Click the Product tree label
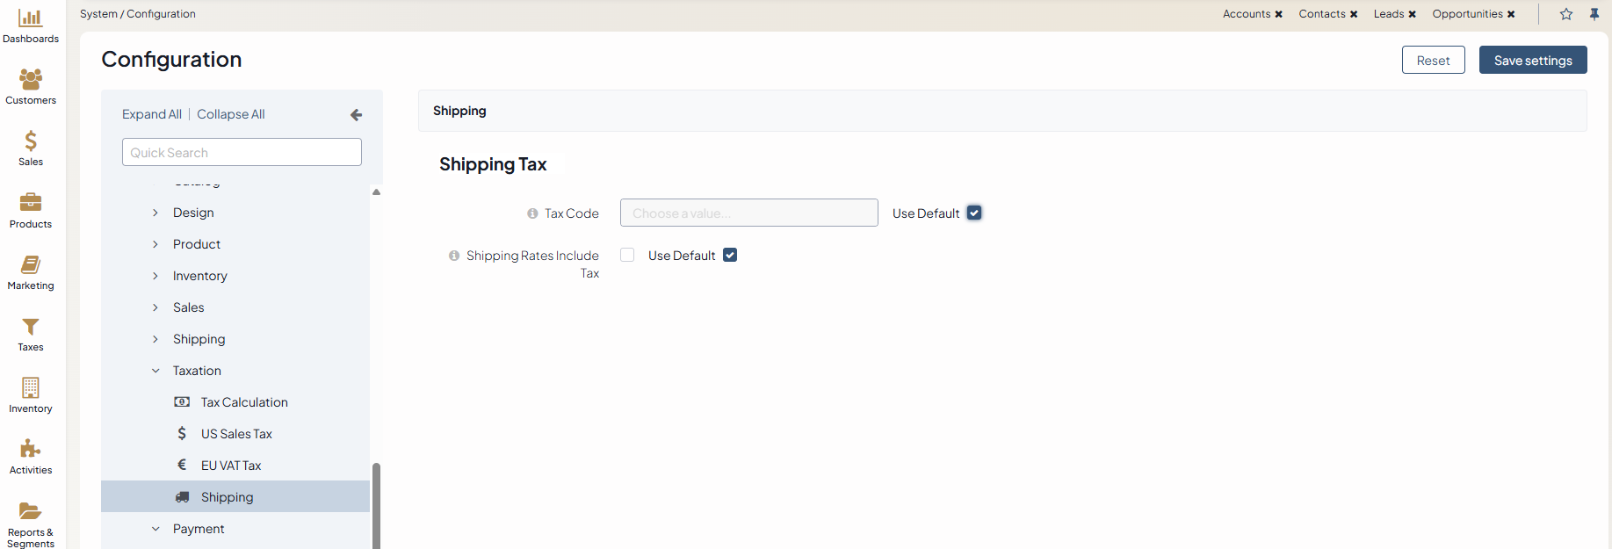 197,244
